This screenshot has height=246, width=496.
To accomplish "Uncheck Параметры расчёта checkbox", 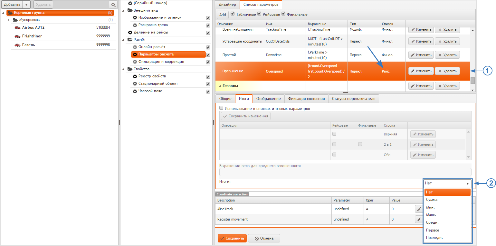I will pos(208,55).
